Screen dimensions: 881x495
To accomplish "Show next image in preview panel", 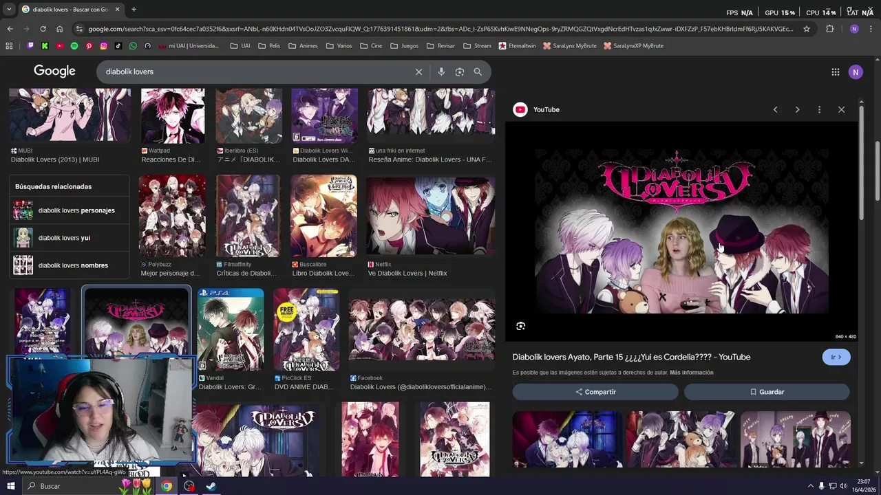I will coord(797,109).
